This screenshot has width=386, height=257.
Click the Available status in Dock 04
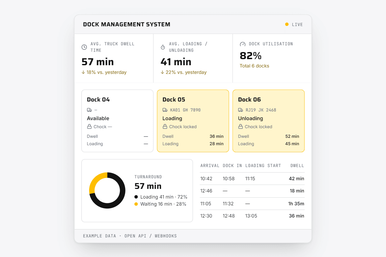pyautogui.click(x=98, y=118)
